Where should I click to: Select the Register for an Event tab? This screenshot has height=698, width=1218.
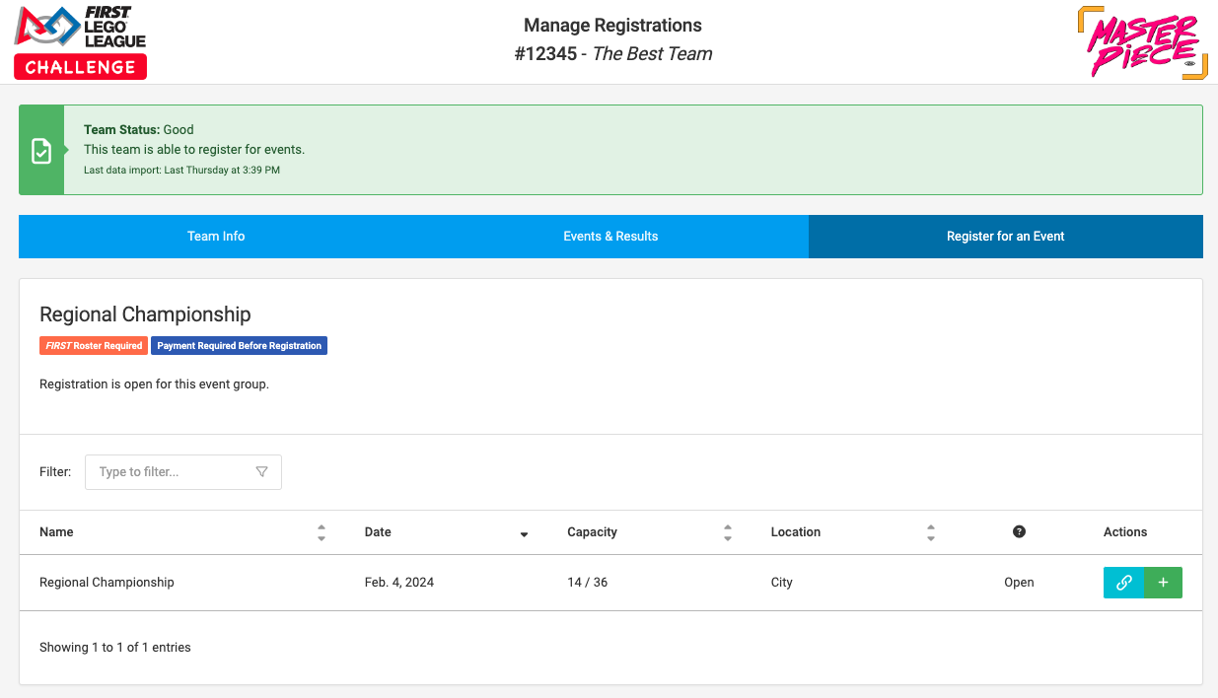(x=1005, y=237)
